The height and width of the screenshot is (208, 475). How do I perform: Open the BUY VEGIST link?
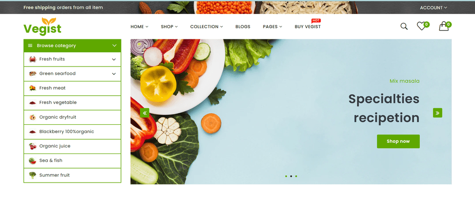[x=308, y=26]
